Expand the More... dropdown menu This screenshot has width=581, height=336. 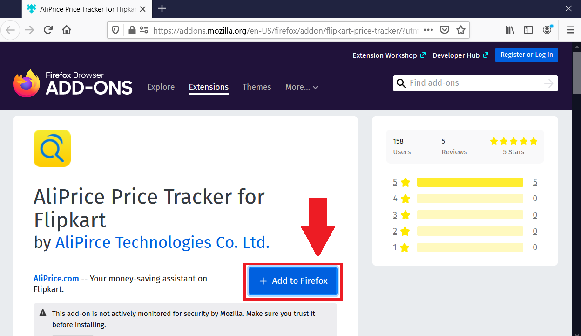click(302, 87)
